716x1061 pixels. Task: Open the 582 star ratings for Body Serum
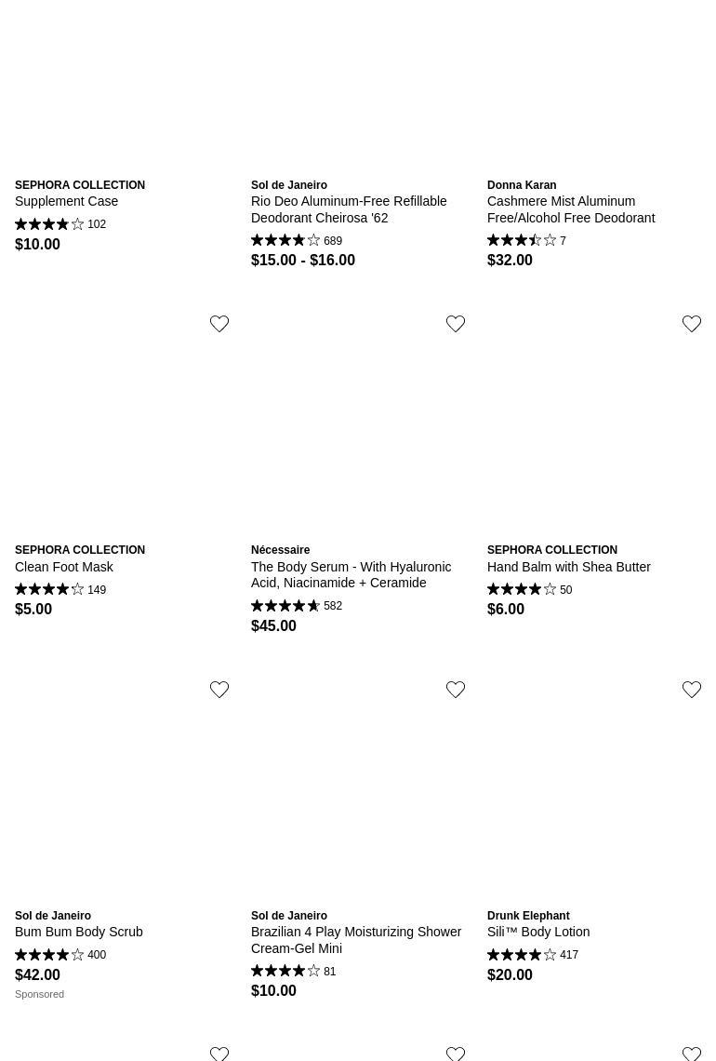tap(296, 606)
